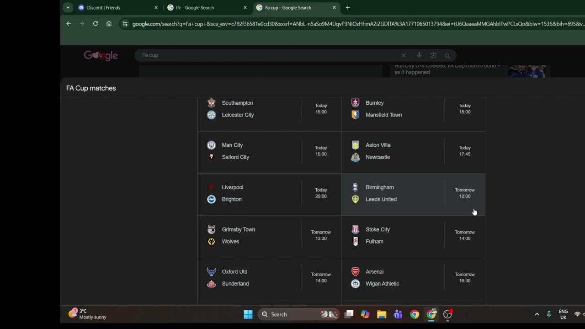Viewport: 585px width, 329px height.
Task: Open the tab search dropdown arrow
Action: pyautogui.click(x=68, y=7)
